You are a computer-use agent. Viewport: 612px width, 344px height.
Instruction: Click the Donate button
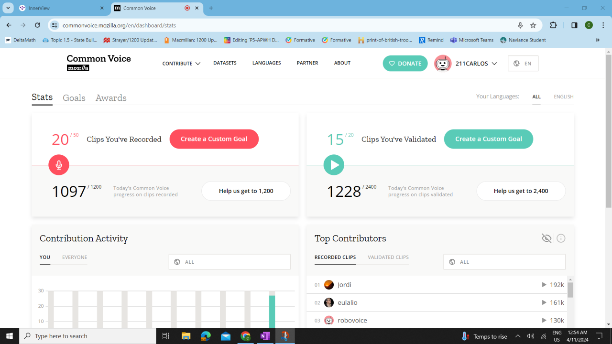(405, 64)
